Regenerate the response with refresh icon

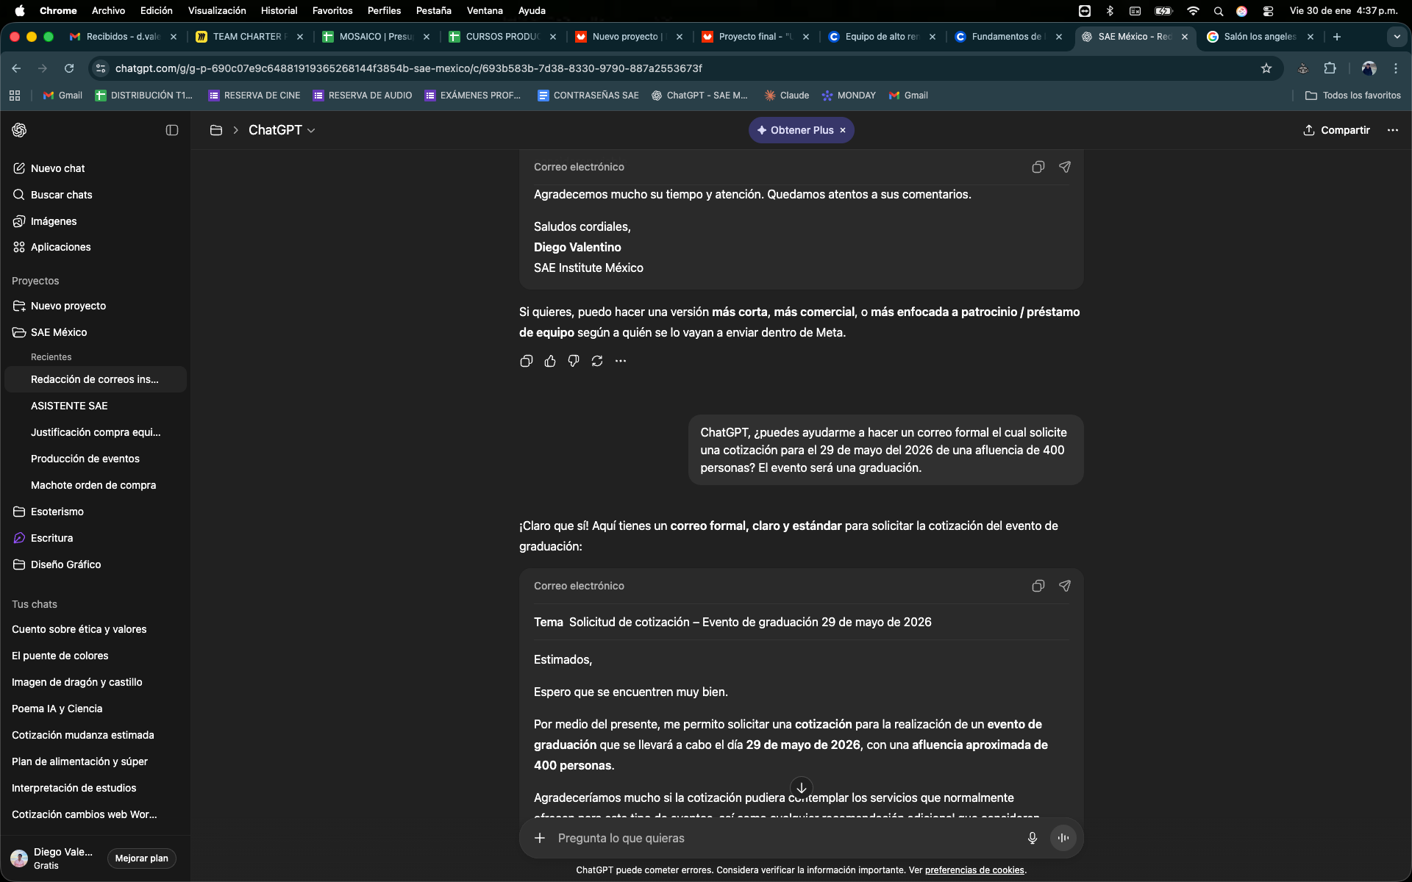(x=597, y=361)
